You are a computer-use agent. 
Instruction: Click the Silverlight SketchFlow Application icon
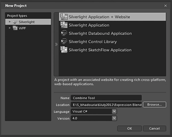(64, 50)
